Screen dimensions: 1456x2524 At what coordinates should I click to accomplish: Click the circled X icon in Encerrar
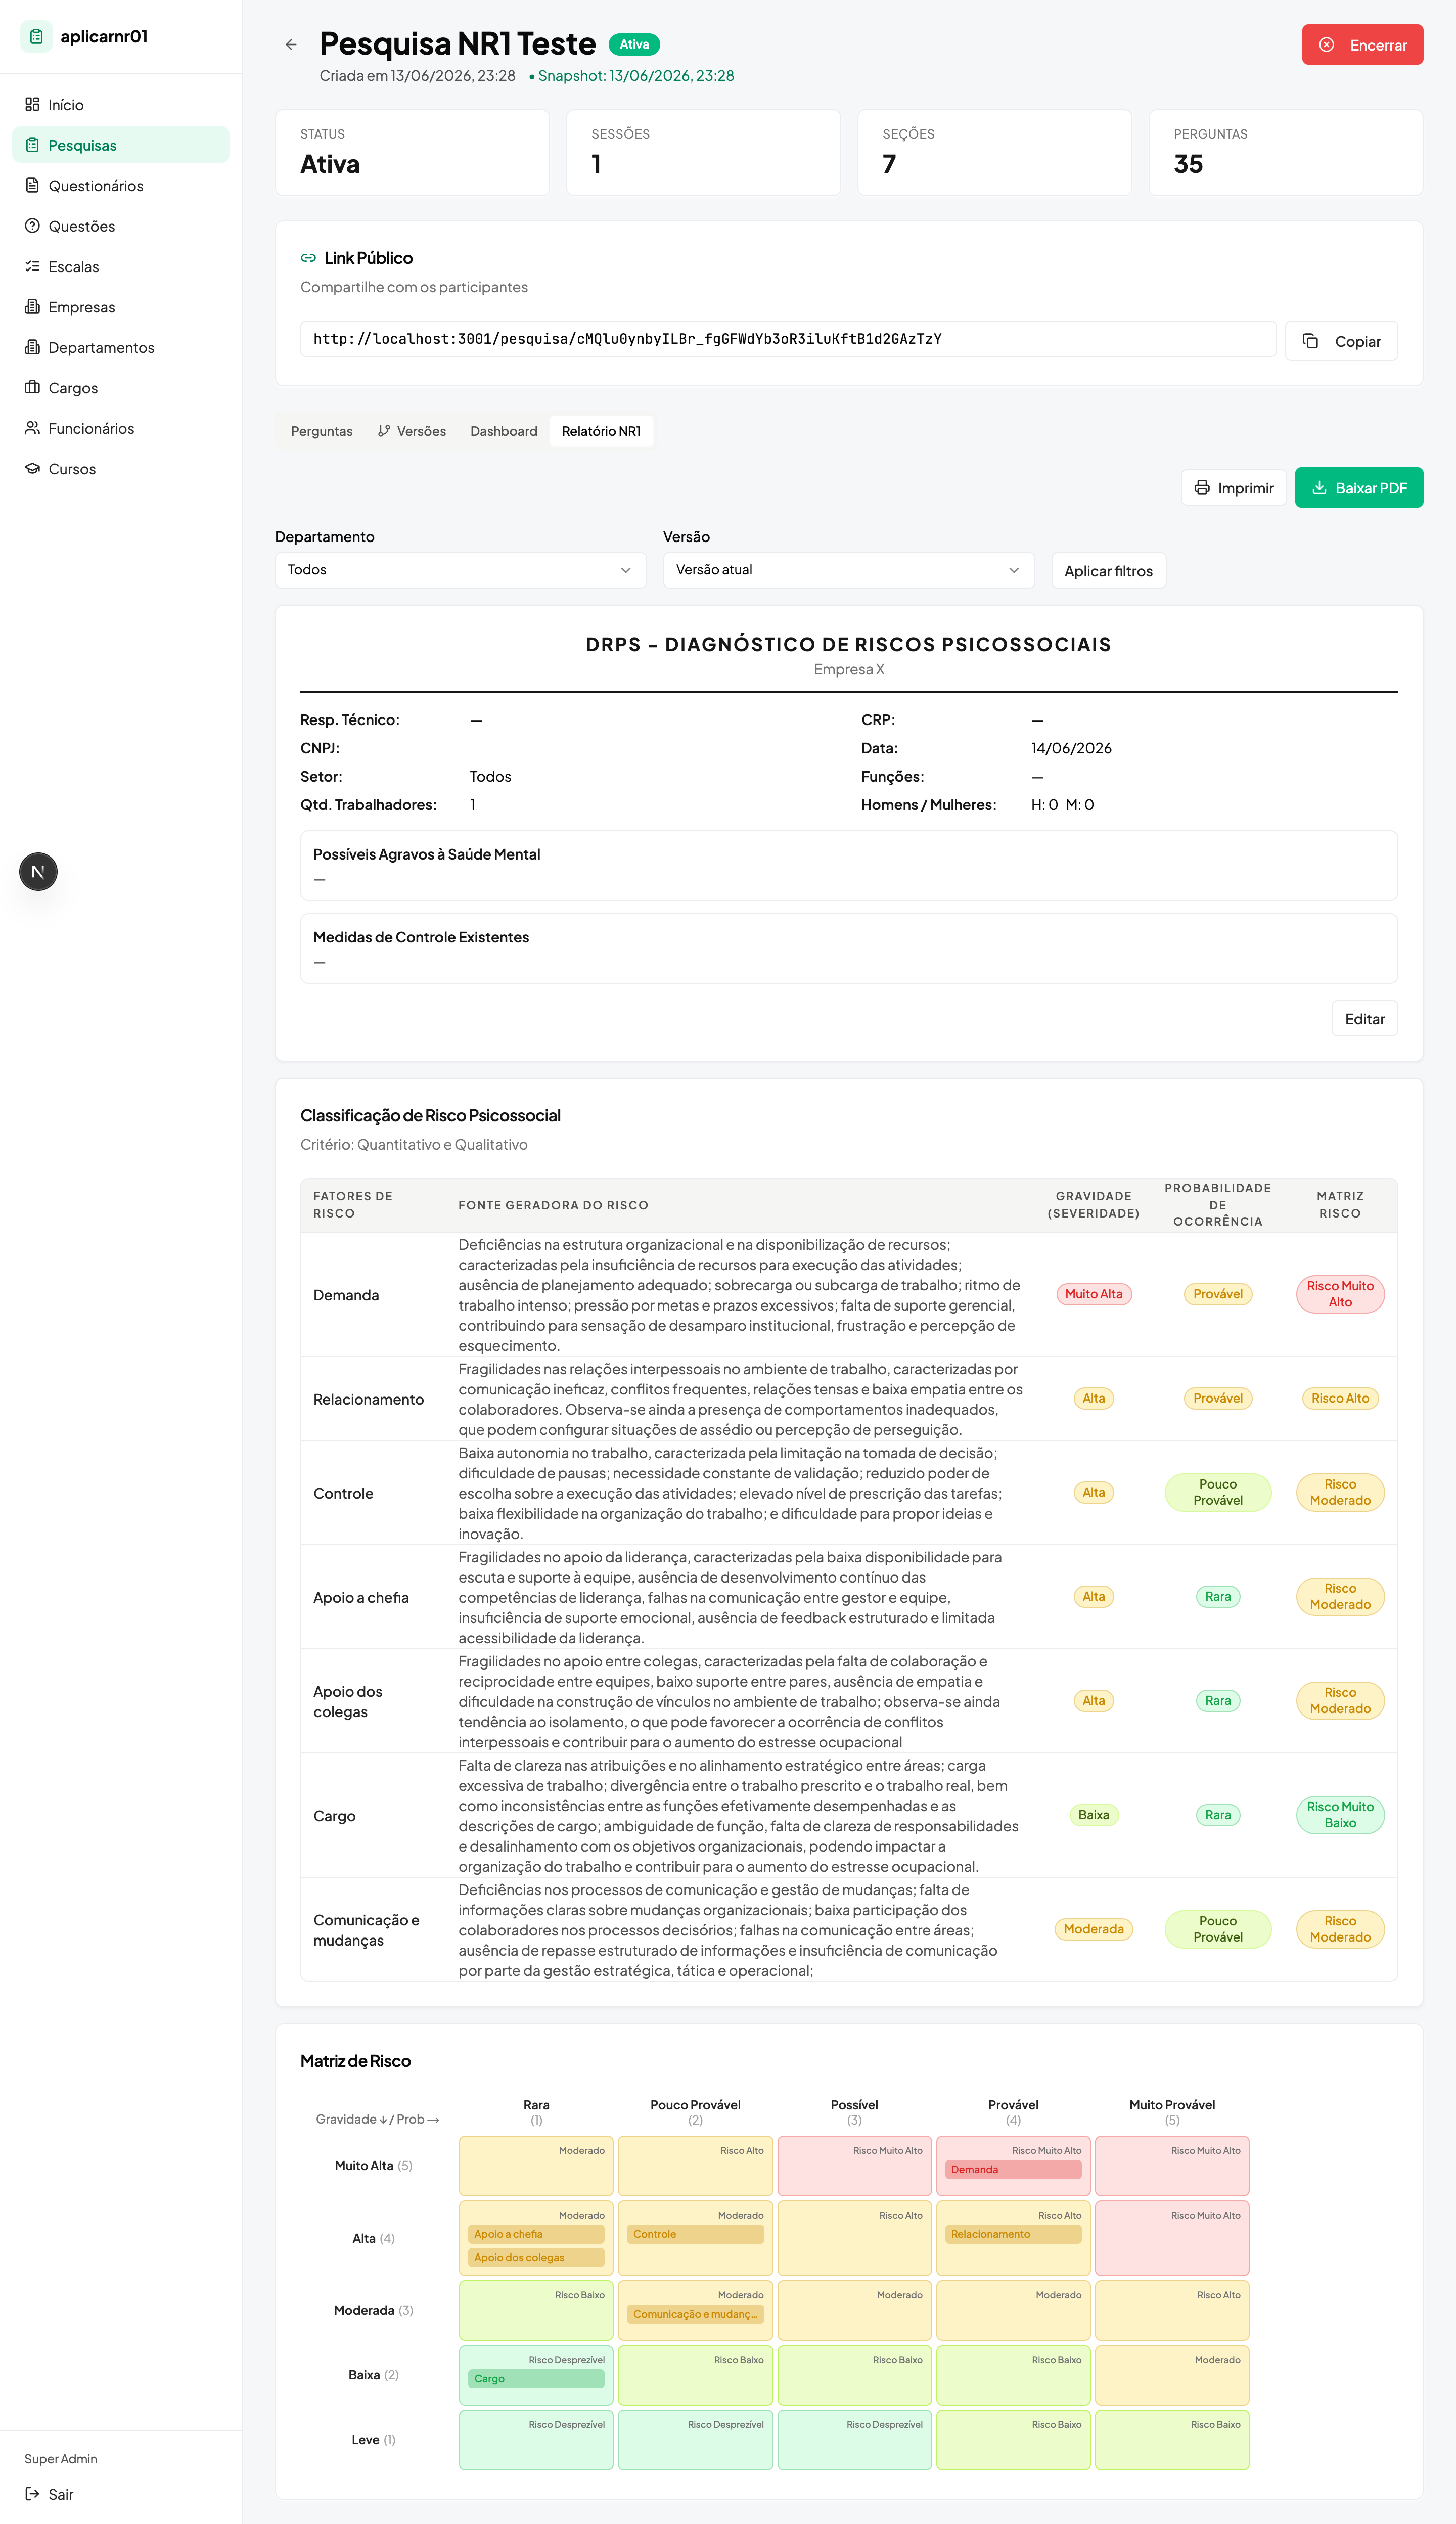pyautogui.click(x=1327, y=45)
